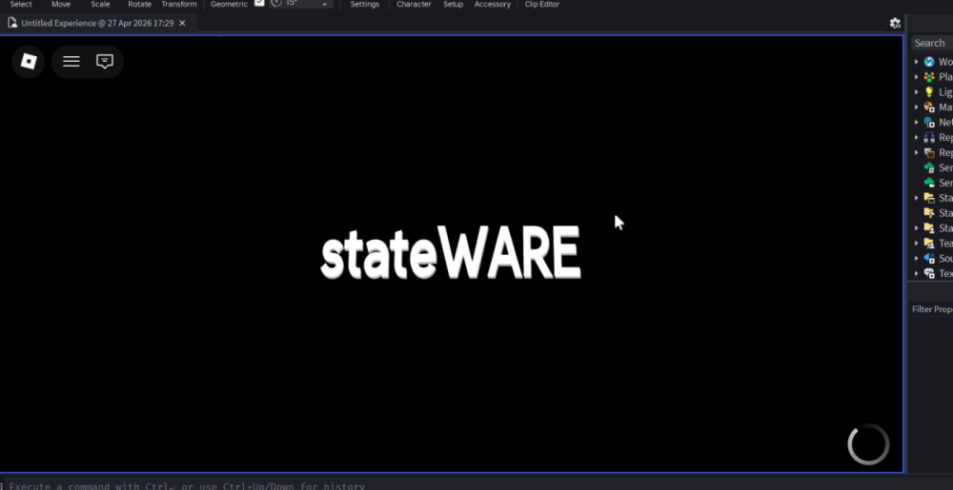Toggle the in-game chat bubble icon
This screenshot has width=953, height=490.
click(105, 61)
